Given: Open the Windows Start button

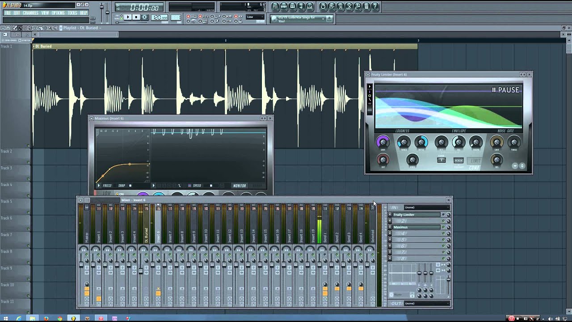Looking at the screenshot, I should click(x=6, y=318).
